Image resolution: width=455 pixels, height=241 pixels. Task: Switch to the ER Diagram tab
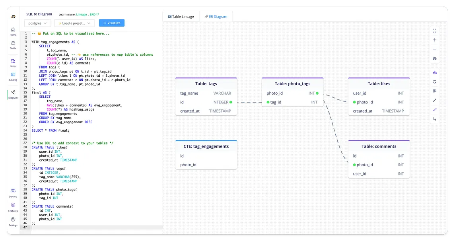216,16
